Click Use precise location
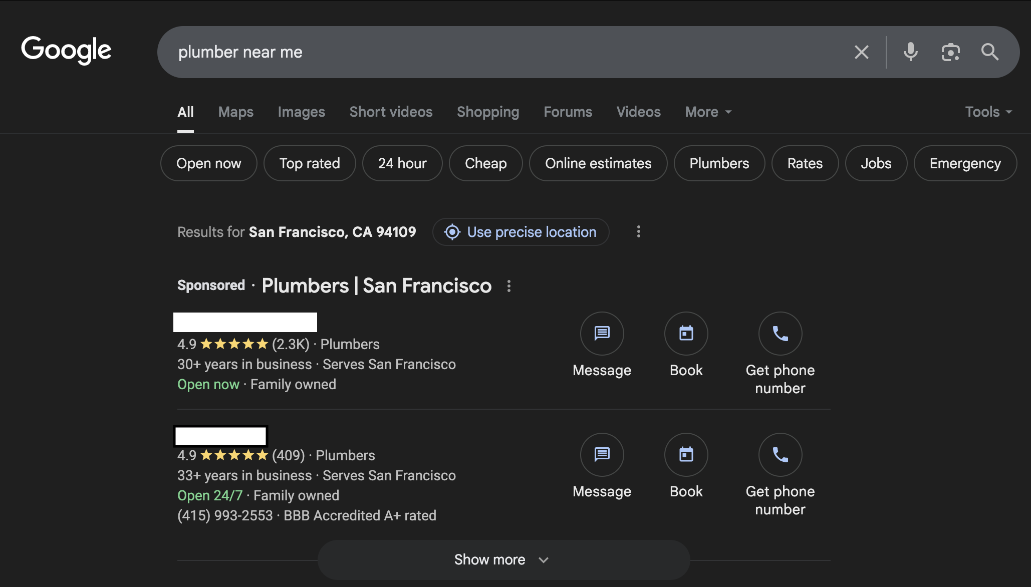This screenshot has width=1031, height=587. (x=521, y=232)
